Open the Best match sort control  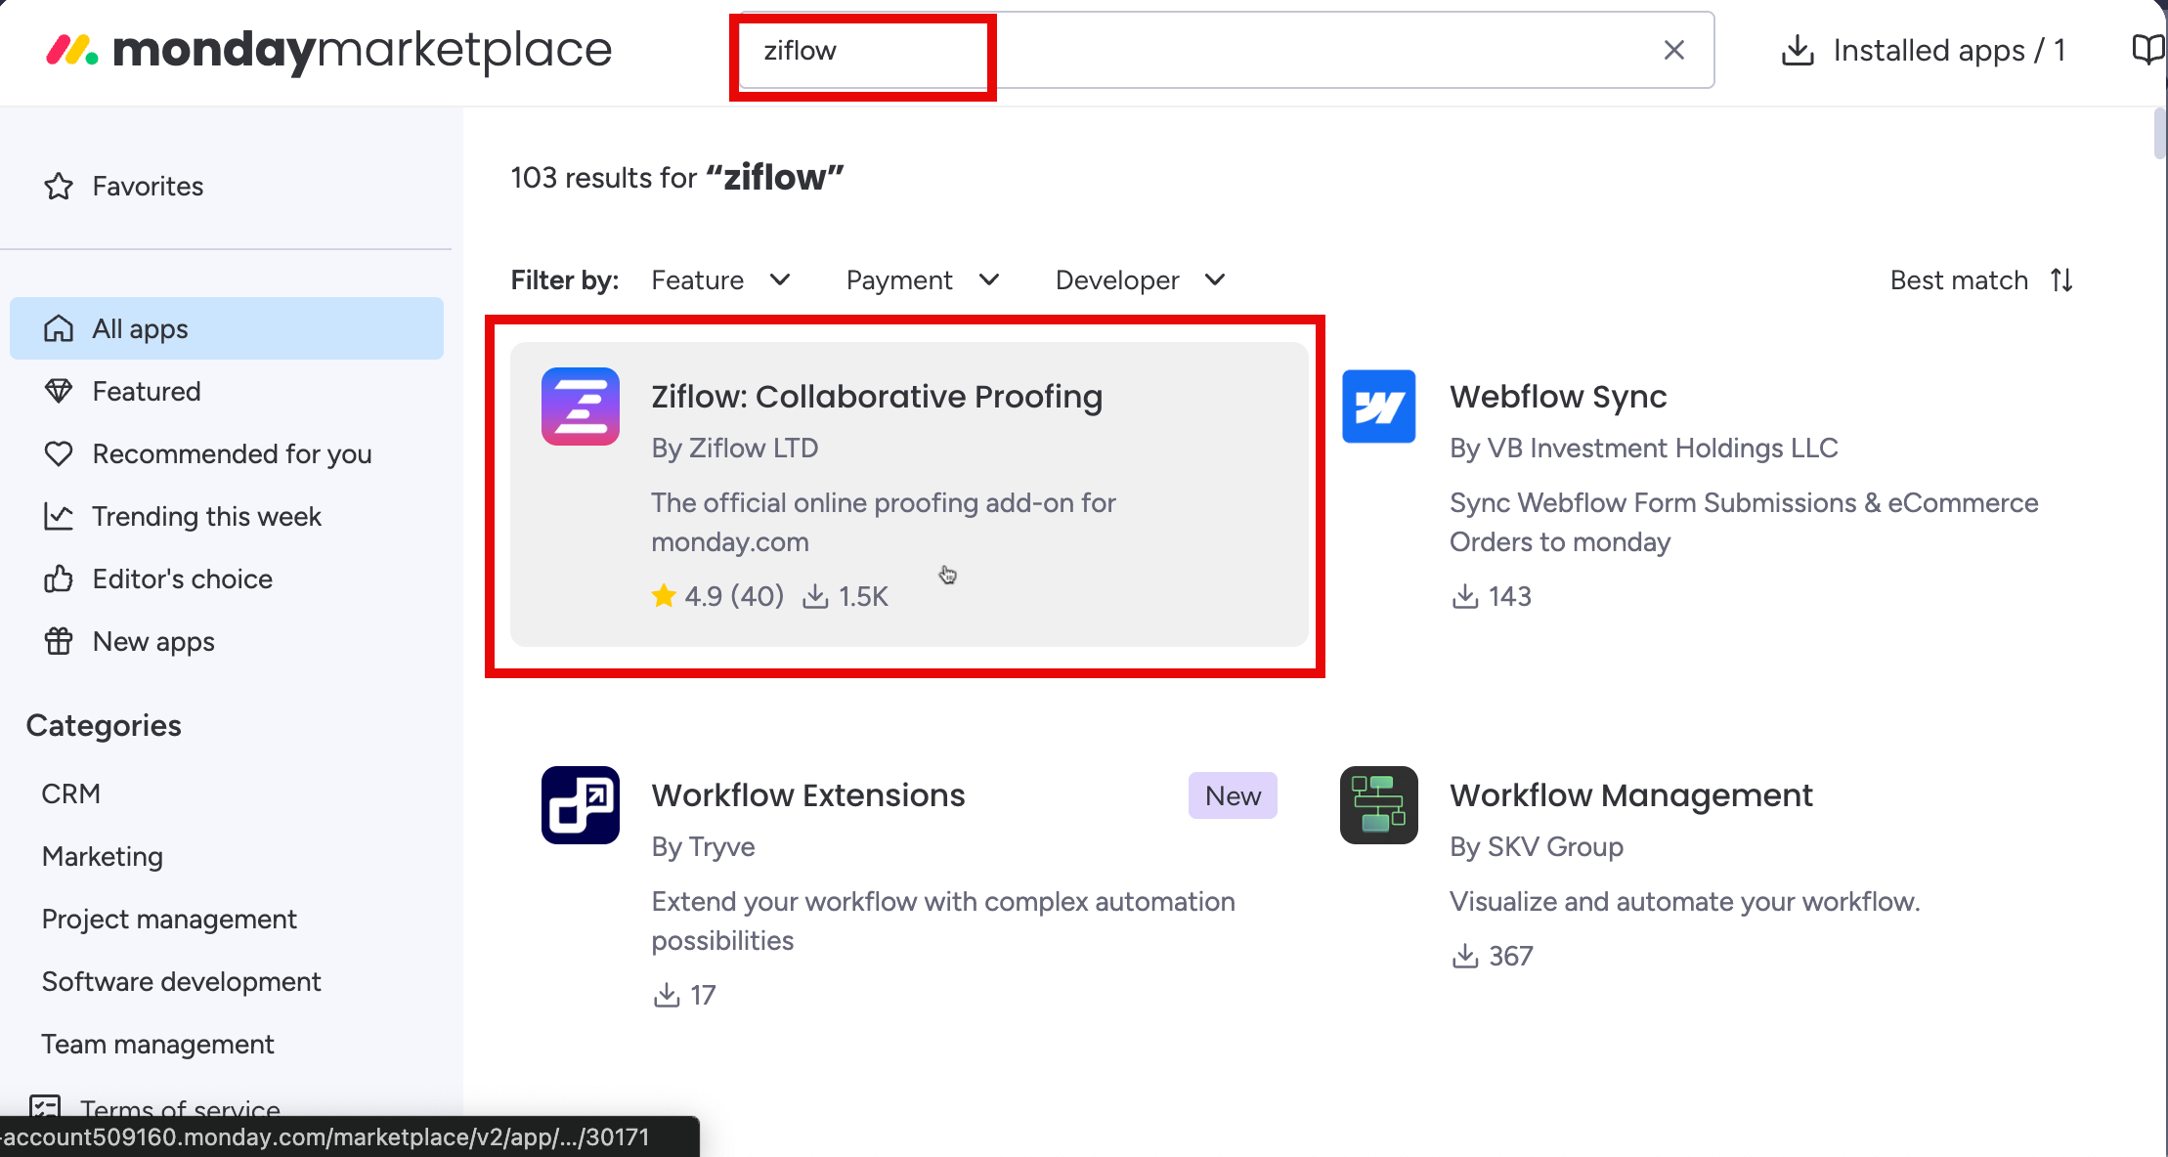coord(1980,280)
